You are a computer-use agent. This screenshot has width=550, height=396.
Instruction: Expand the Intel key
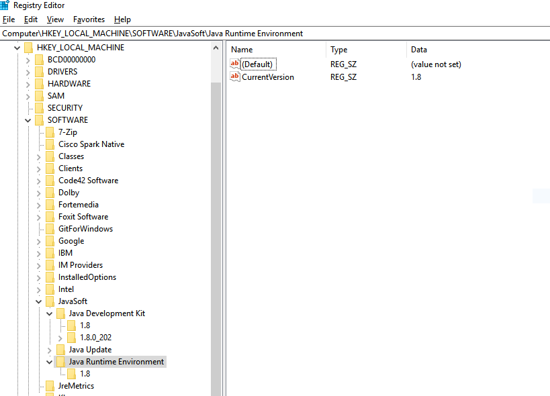38,290
